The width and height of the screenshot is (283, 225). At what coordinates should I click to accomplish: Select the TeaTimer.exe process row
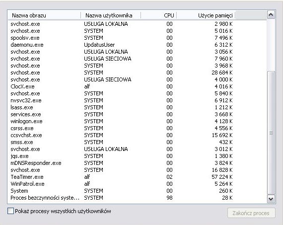(137, 177)
